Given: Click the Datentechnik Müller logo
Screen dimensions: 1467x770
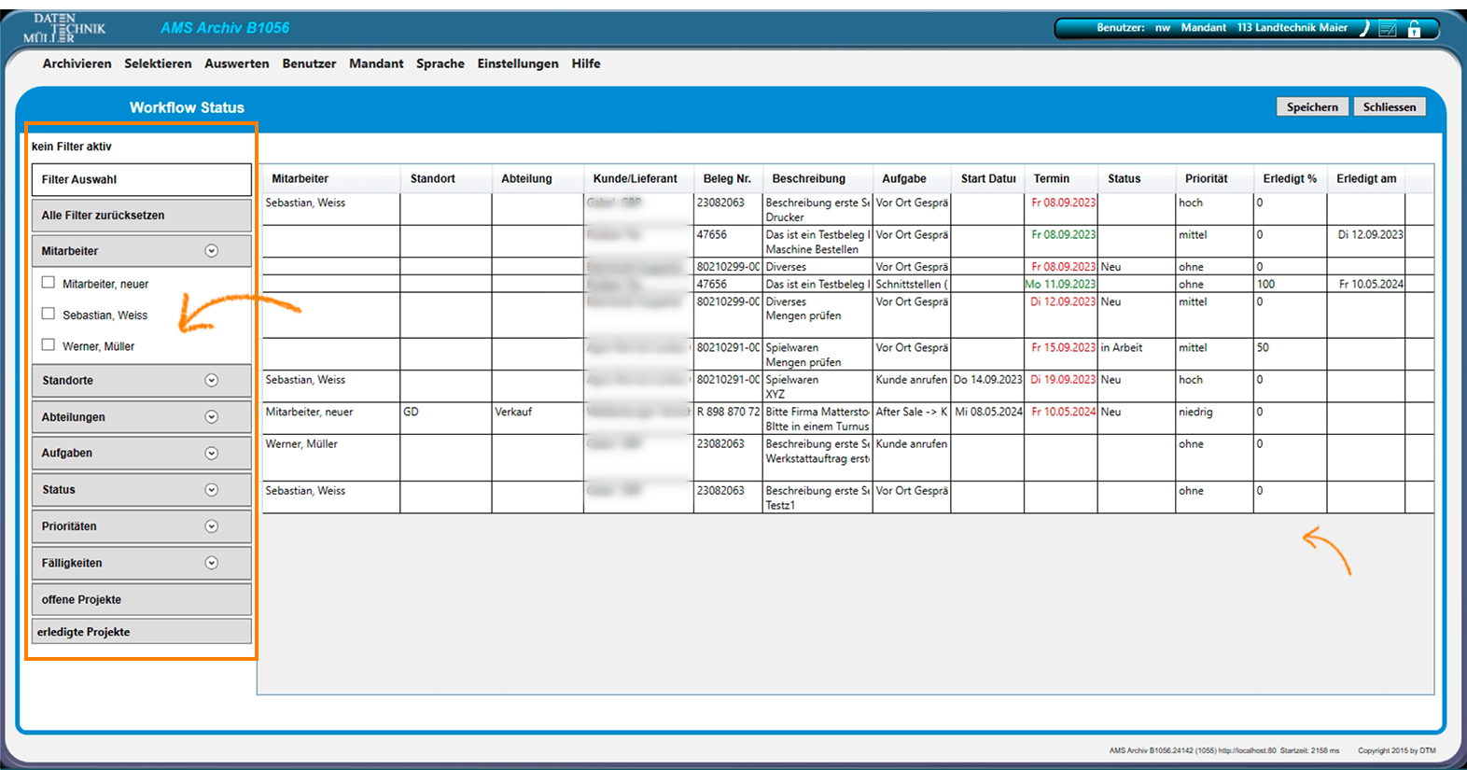Looking at the screenshot, I should (63, 28).
